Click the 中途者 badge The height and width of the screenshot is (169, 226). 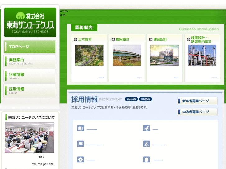point(145,99)
